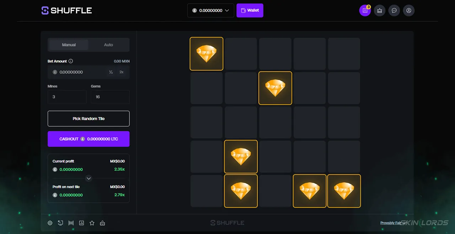The height and width of the screenshot is (234, 455).
Task: Open the bet slip icon with badge 3
Action: point(365,10)
